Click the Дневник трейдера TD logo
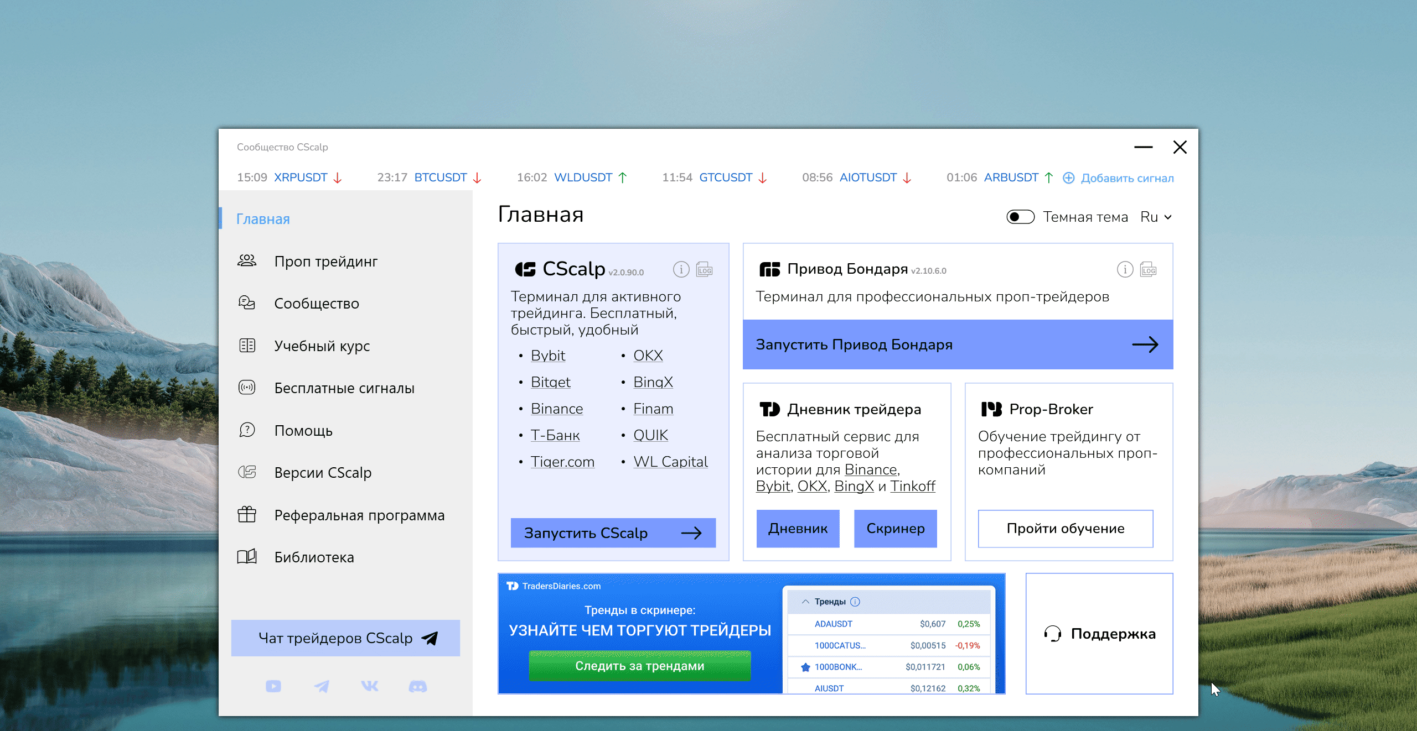1417x731 pixels. pos(769,409)
